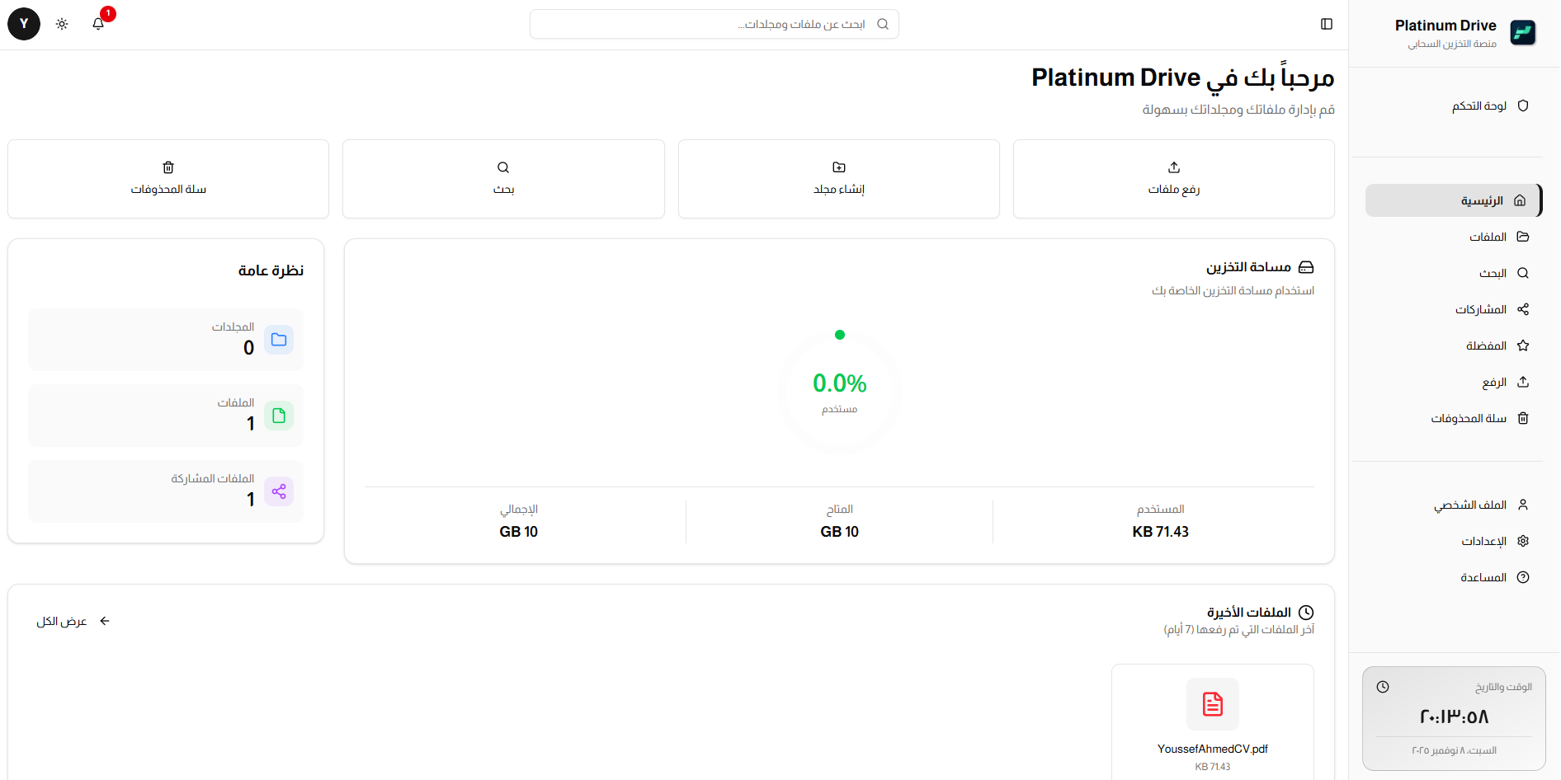Image resolution: width=1561 pixels, height=780 pixels.
Task: Click the blue folder icon in المجلدات card
Action: 279,340
